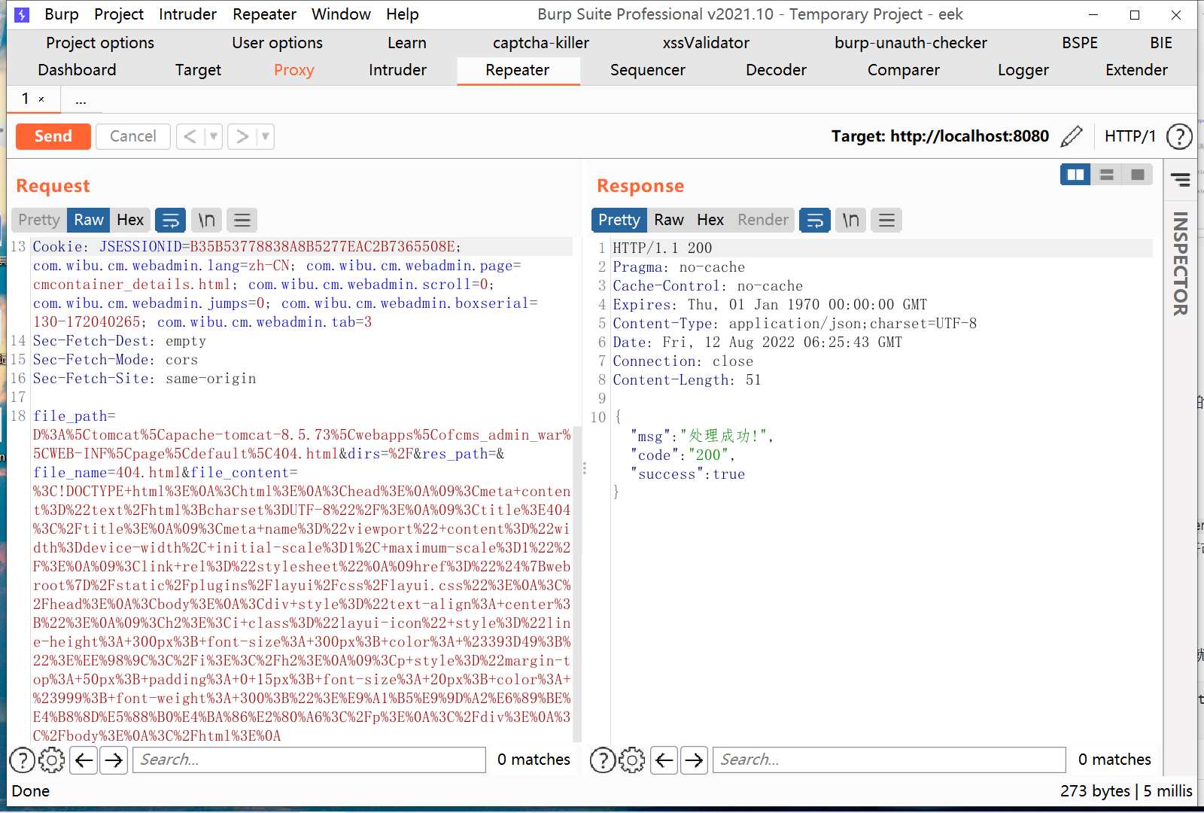Screen dimensions: 1204x813
Task: Toggle request word wrap icon
Action: 171,220
